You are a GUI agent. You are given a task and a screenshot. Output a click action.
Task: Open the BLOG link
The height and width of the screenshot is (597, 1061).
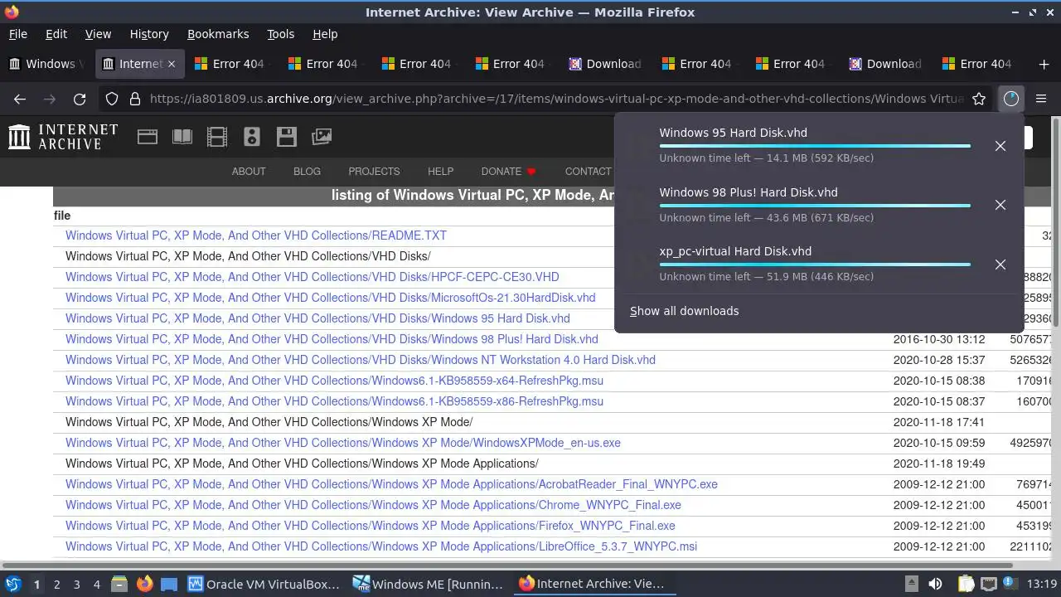(307, 172)
